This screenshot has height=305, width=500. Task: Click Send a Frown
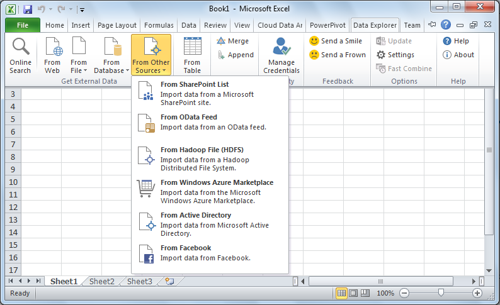tap(338, 55)
